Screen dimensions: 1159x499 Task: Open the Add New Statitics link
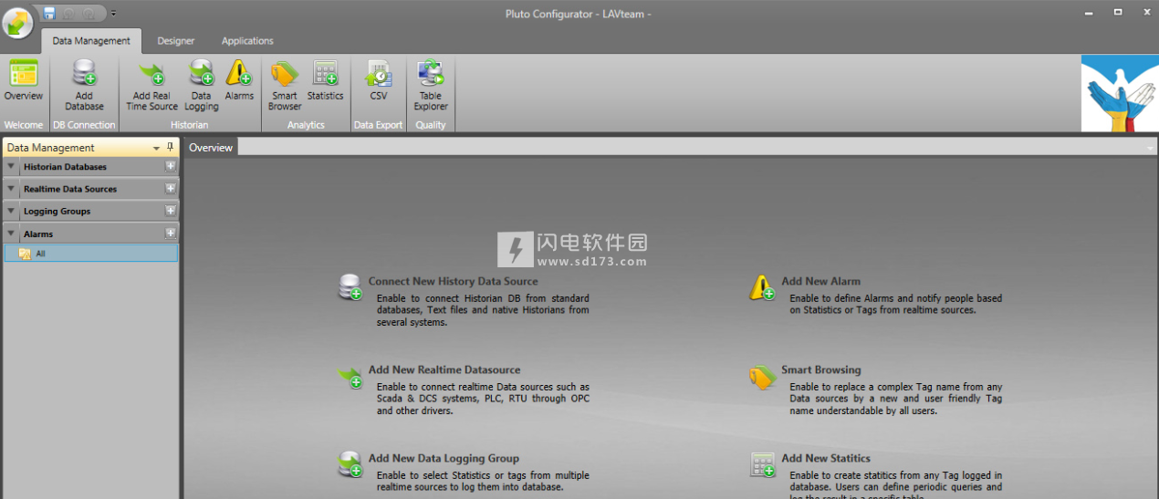click(x=826, y=458)
